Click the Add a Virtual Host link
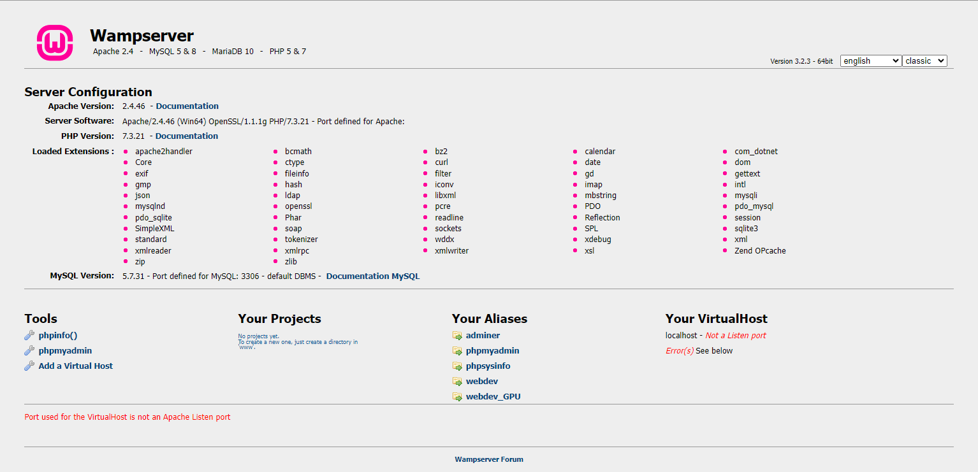This screenshot has height=472, width=978. [76, 366]
